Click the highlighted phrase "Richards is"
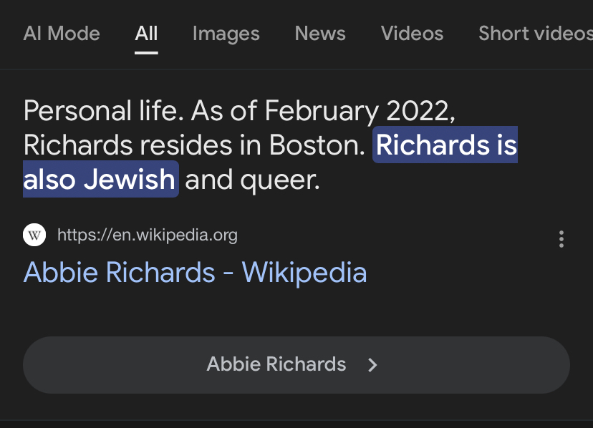Image resolution: width=593 pixels, height=428 pixels. [x=445, y=145]
